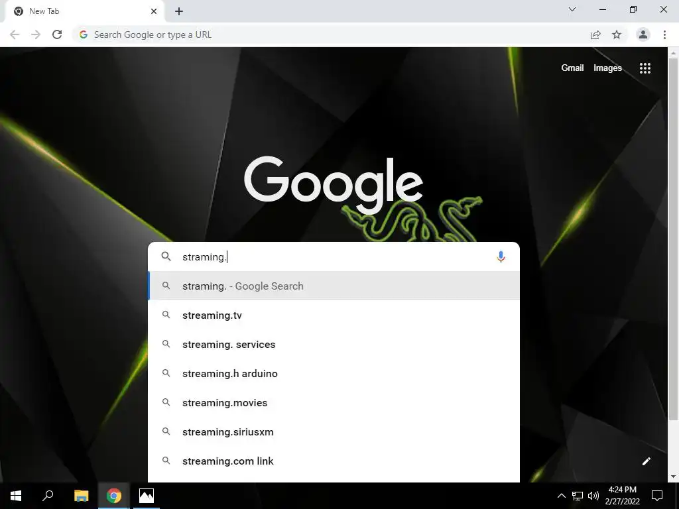This screenshot has width=679, height=509.
Task: Bookmark this tab with the star icon
Action: [617, 34]
